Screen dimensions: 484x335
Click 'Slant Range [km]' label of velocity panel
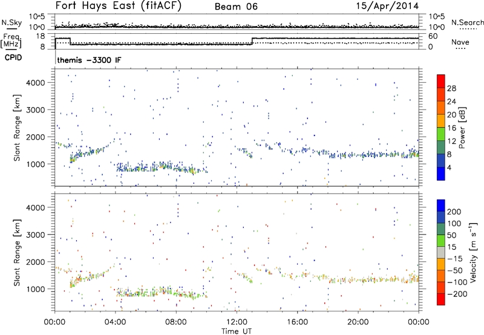(18, 252)
